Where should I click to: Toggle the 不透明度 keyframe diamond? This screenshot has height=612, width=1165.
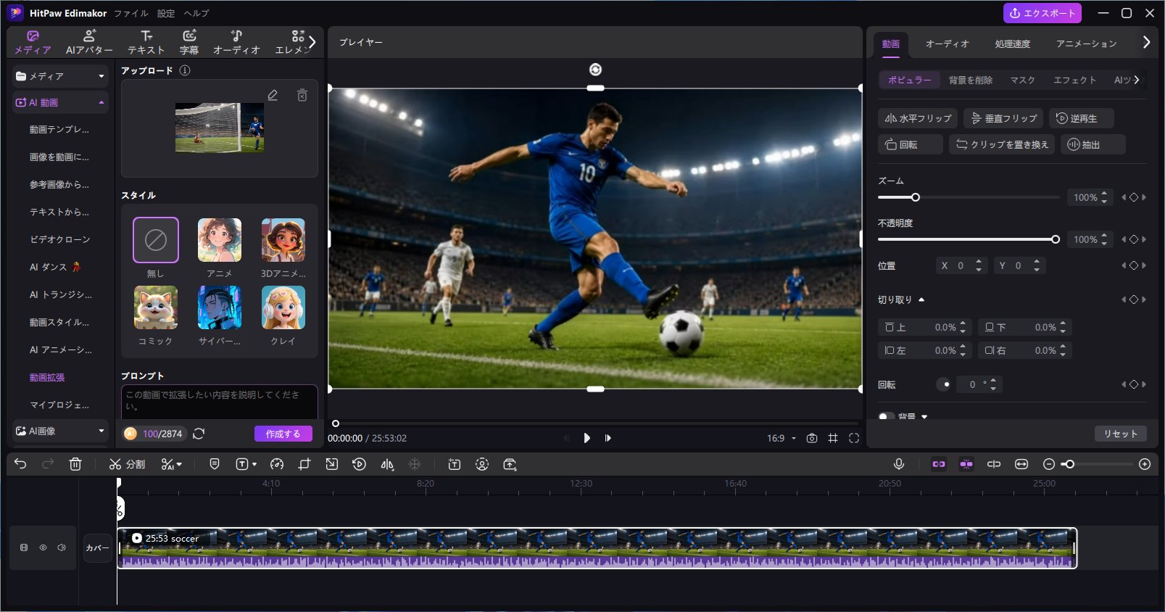(1134, 239)
